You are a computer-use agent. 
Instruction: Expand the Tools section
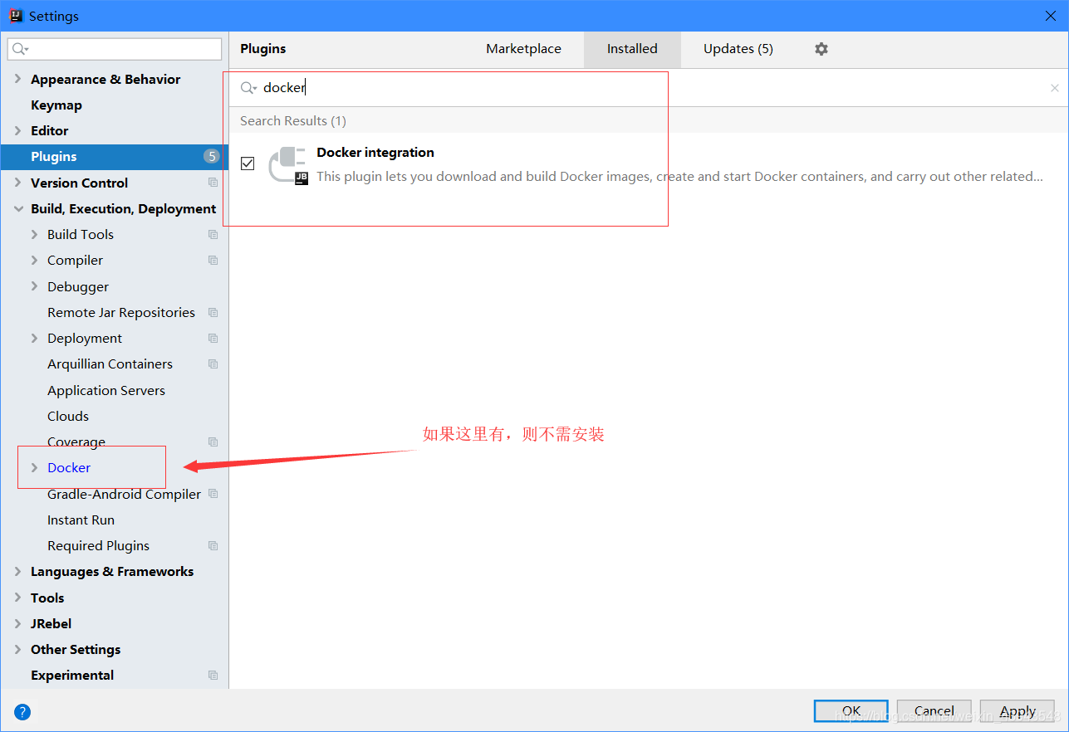tap(18, 598)
